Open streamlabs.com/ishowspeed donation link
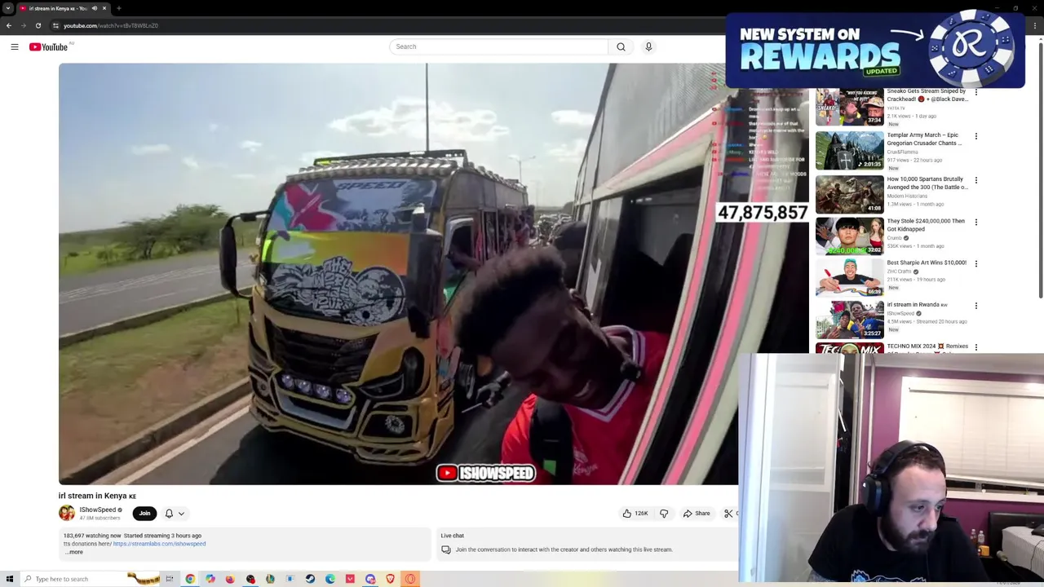Screen dimensions: 1044x587 click(x=159, y=544)
